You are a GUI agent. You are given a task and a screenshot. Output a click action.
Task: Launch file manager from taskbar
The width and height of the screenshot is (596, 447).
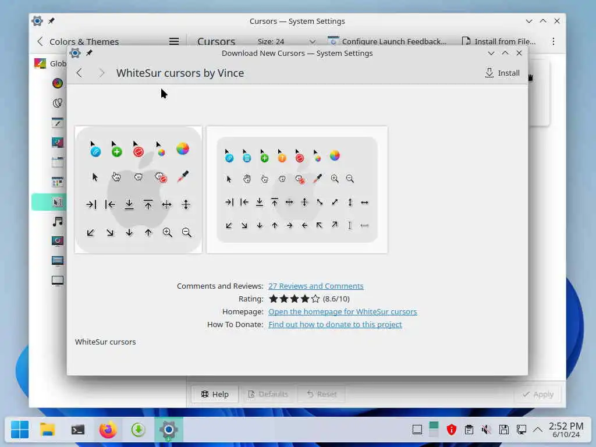coord(48,430)
